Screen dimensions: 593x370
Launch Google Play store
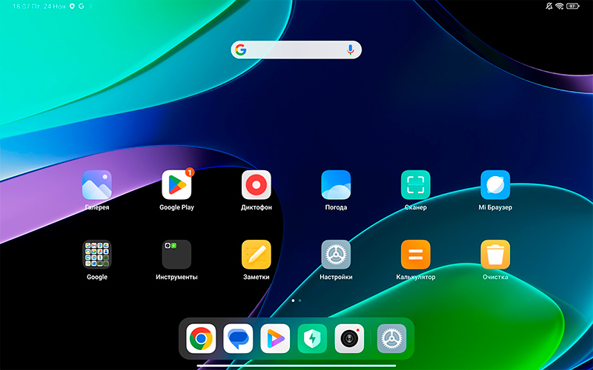pyautogui.click(x=176, y=185)
